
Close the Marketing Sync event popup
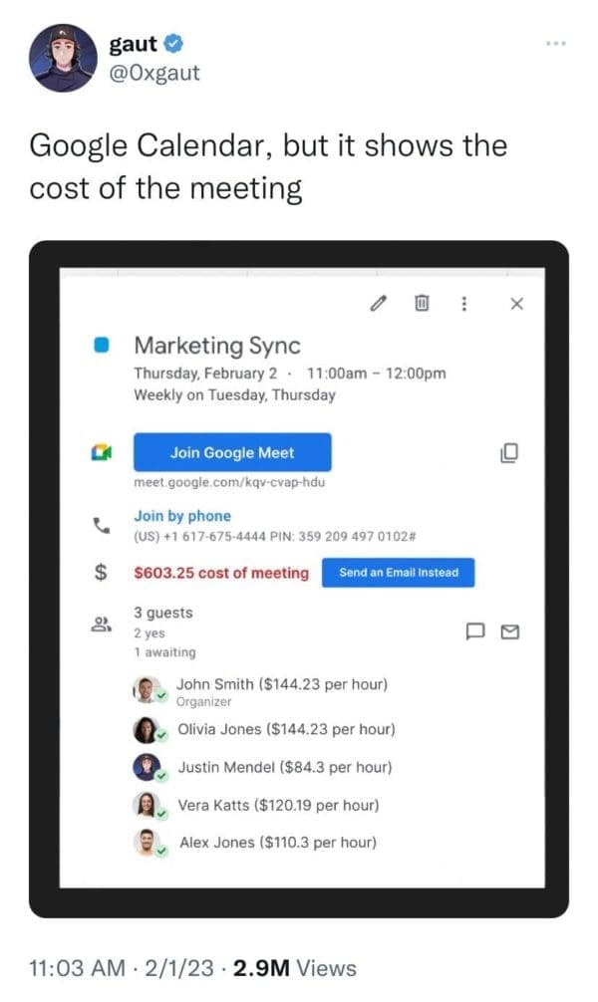click(x=516, y=303)
